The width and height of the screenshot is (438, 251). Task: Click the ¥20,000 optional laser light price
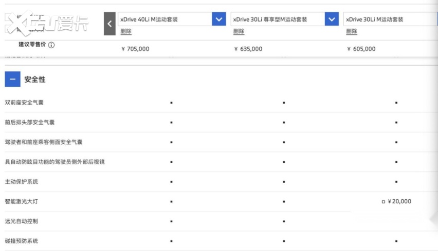pyautogui.click(x=399, y=201)
